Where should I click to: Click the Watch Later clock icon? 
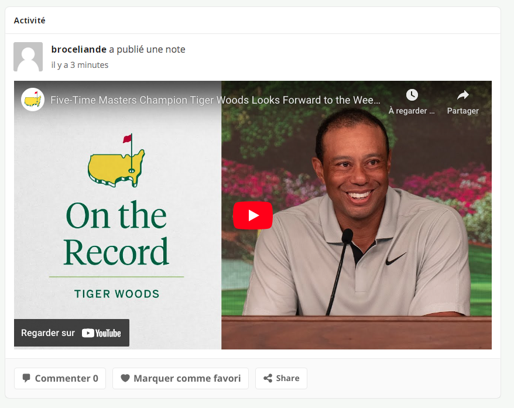pos(412,95)
